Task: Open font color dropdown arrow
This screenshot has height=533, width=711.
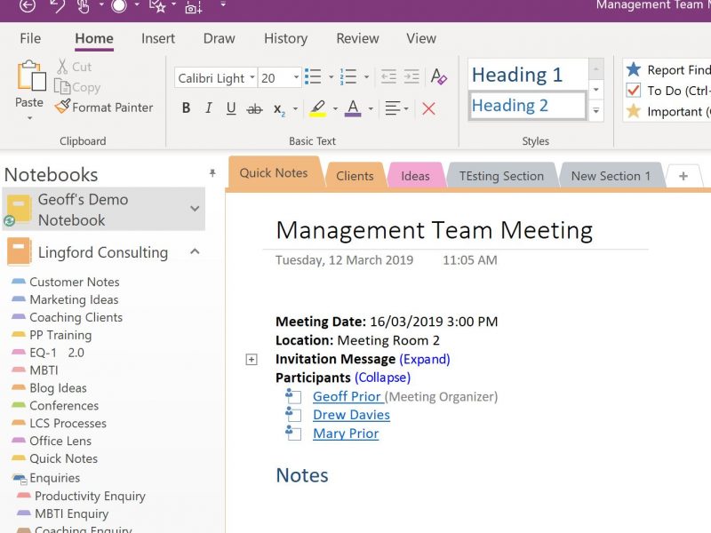Action: tap(371, 108)
